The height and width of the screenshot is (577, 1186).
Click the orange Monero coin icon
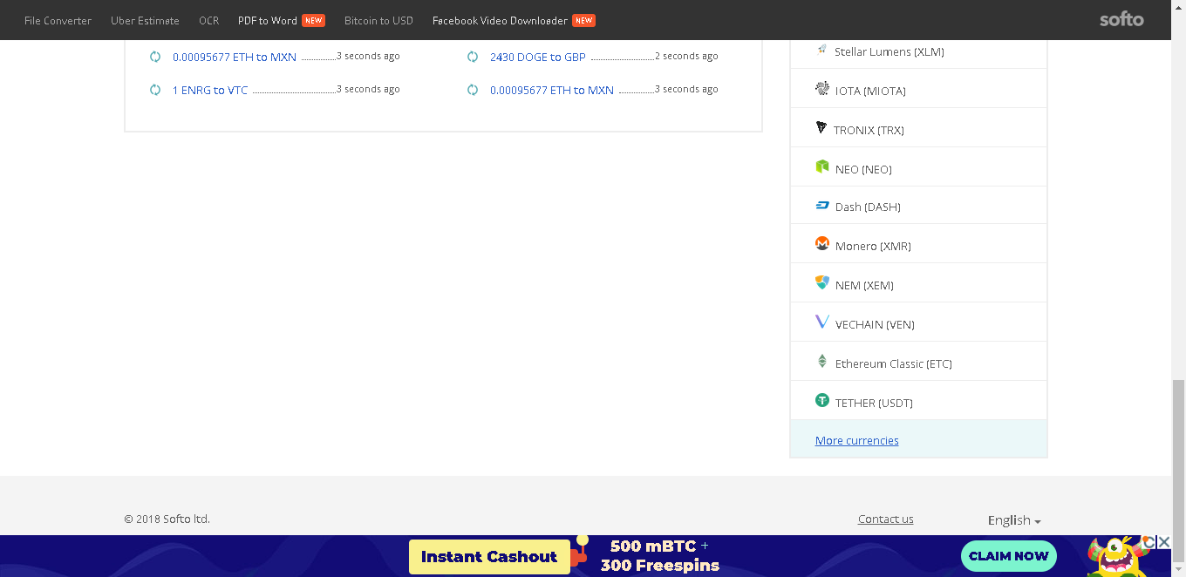click(821, 244)
